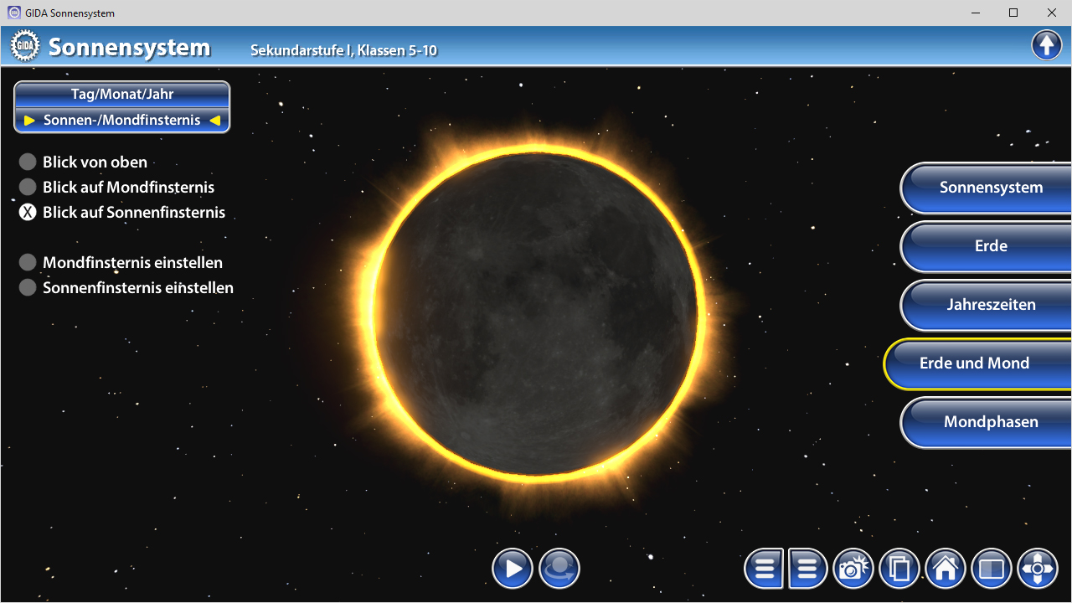This screenshot has height=603, width=1072.
Task: Click the orbit rotation icon
Action: point(559,569)
